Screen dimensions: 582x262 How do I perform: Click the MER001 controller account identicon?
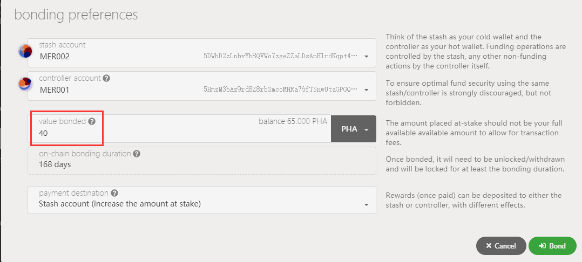click(x=25, y=84)
